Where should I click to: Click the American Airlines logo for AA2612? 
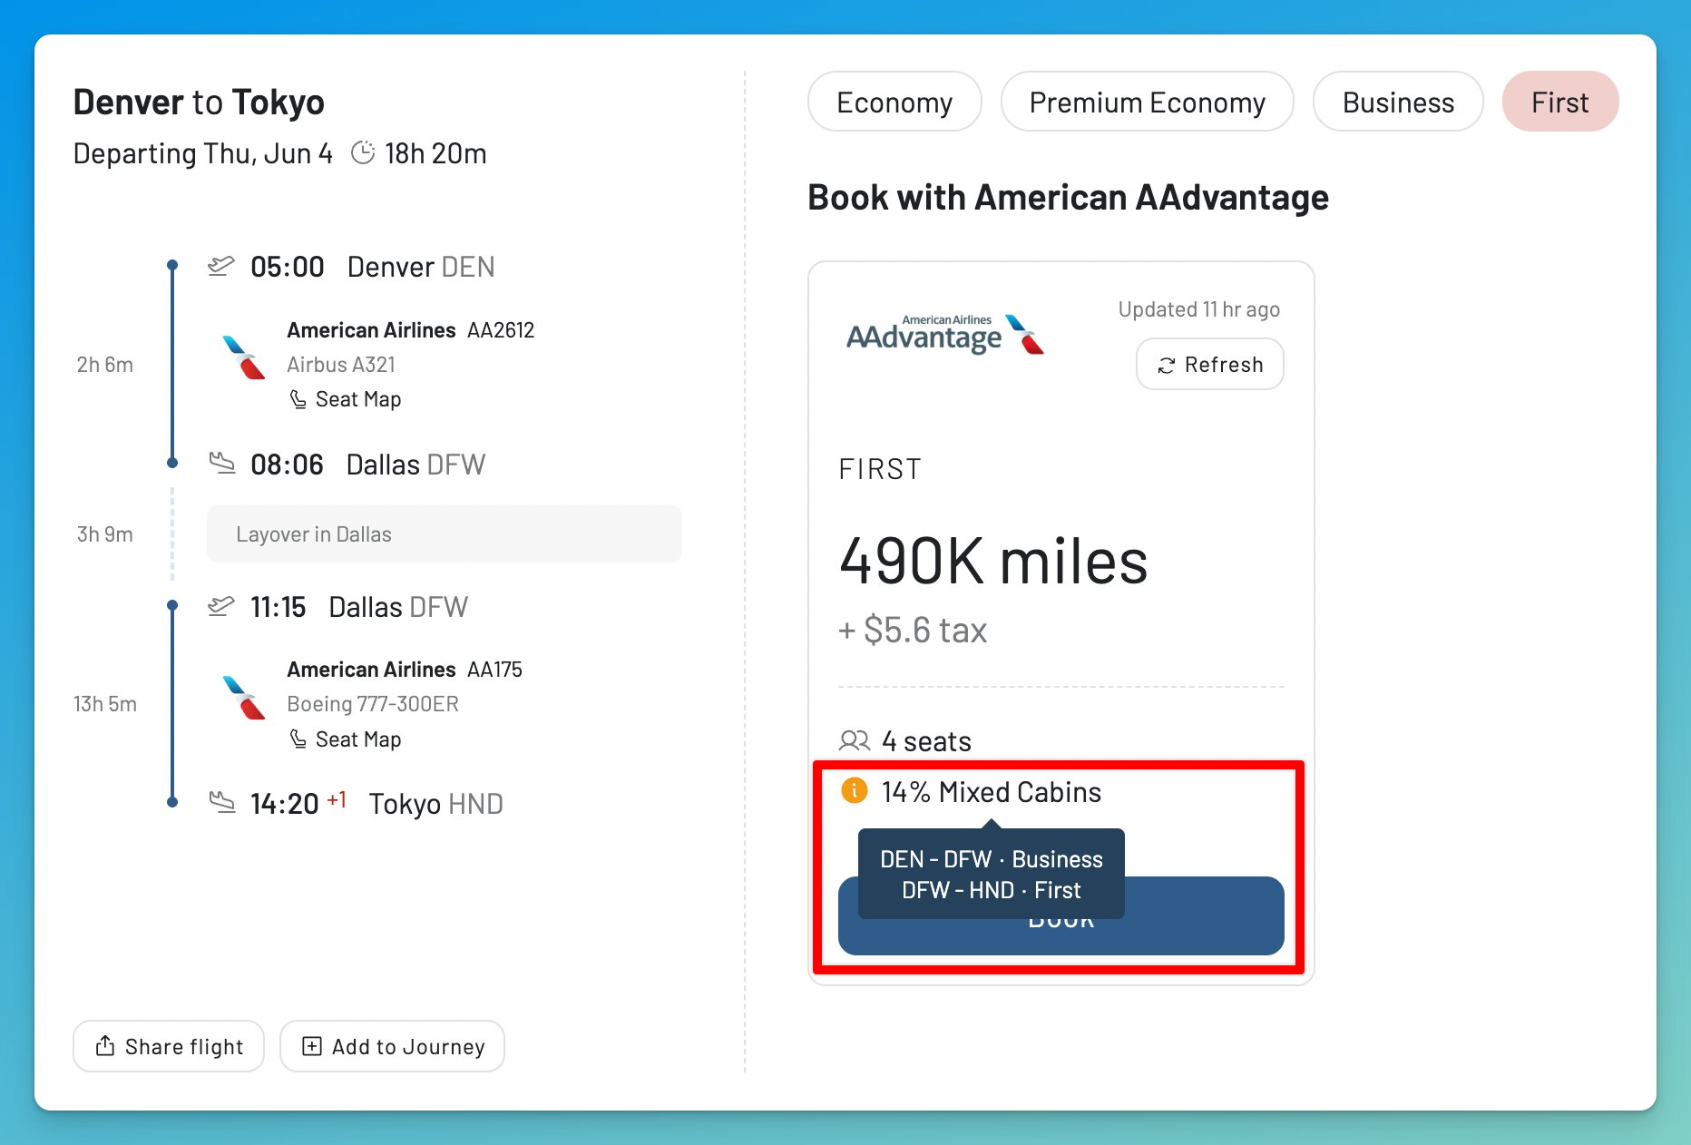tap(244, 357)
